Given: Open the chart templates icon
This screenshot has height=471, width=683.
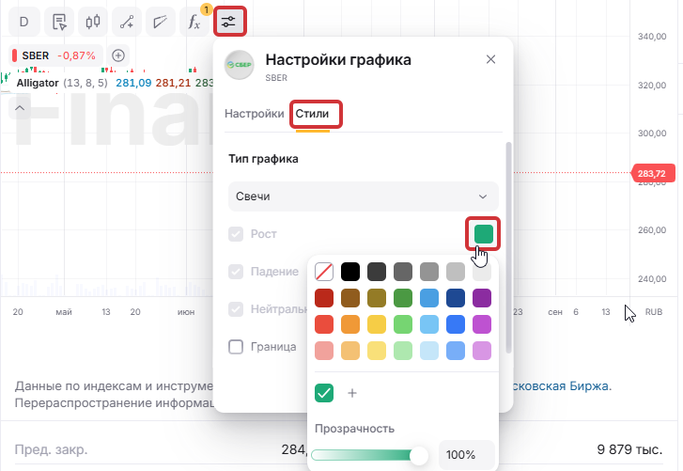Looking at the screenshot, I should (x=59, y=22).
